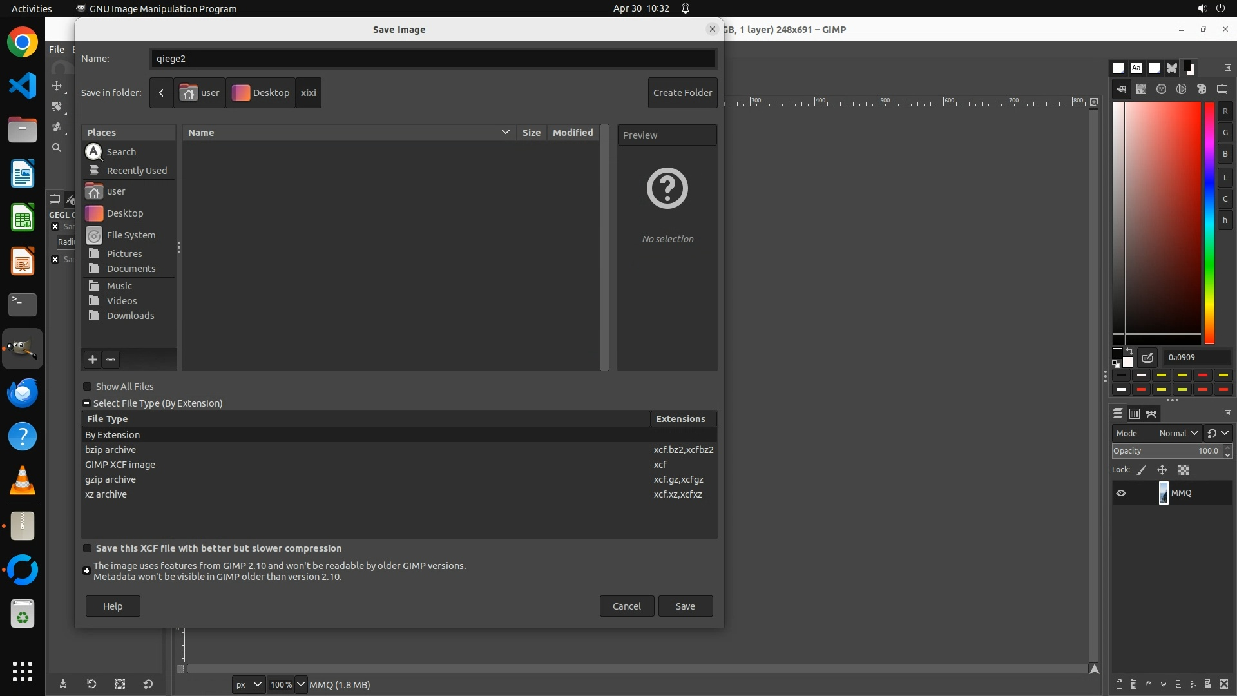This screenshot has height=696, width=1237.
Task: Check better but slower compression option
Action: (88, 548)
